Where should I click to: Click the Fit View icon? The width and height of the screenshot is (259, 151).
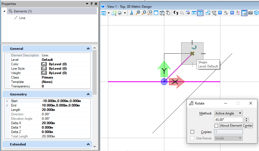[x=156, y=13]
